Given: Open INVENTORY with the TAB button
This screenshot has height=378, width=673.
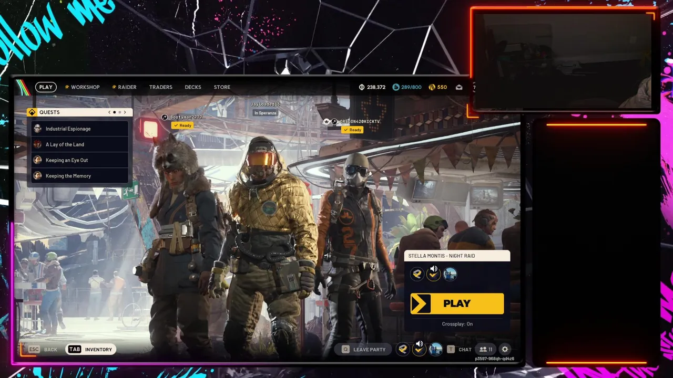Looking at the screenshot, I should point(90,349).
